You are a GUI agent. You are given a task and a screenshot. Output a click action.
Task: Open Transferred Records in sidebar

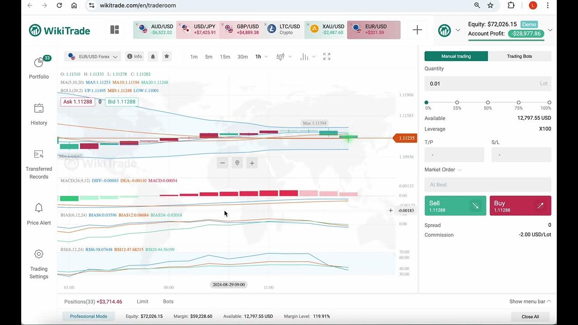pyautogui.click(x=39, y=154)
